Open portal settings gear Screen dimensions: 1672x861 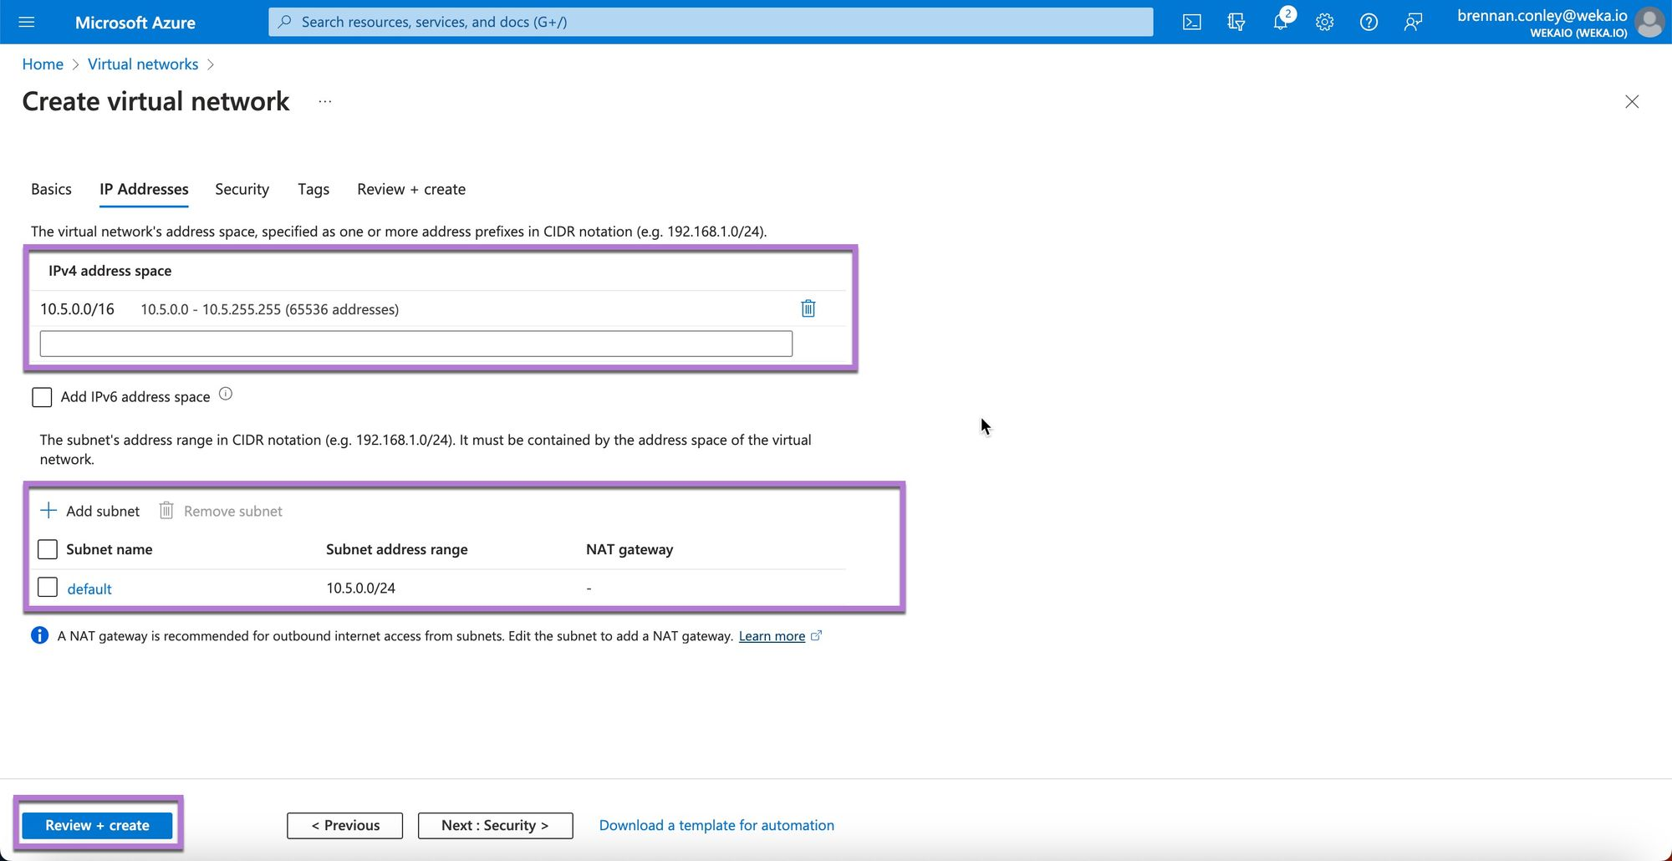[x=1324, y=22]
